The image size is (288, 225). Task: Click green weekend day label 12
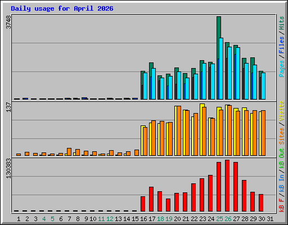click(110, 219)
